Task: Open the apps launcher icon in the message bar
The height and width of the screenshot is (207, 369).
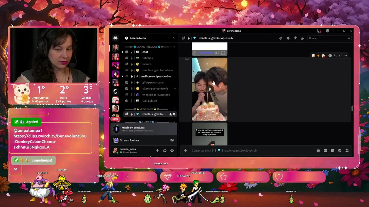Action: click(347, 151)
